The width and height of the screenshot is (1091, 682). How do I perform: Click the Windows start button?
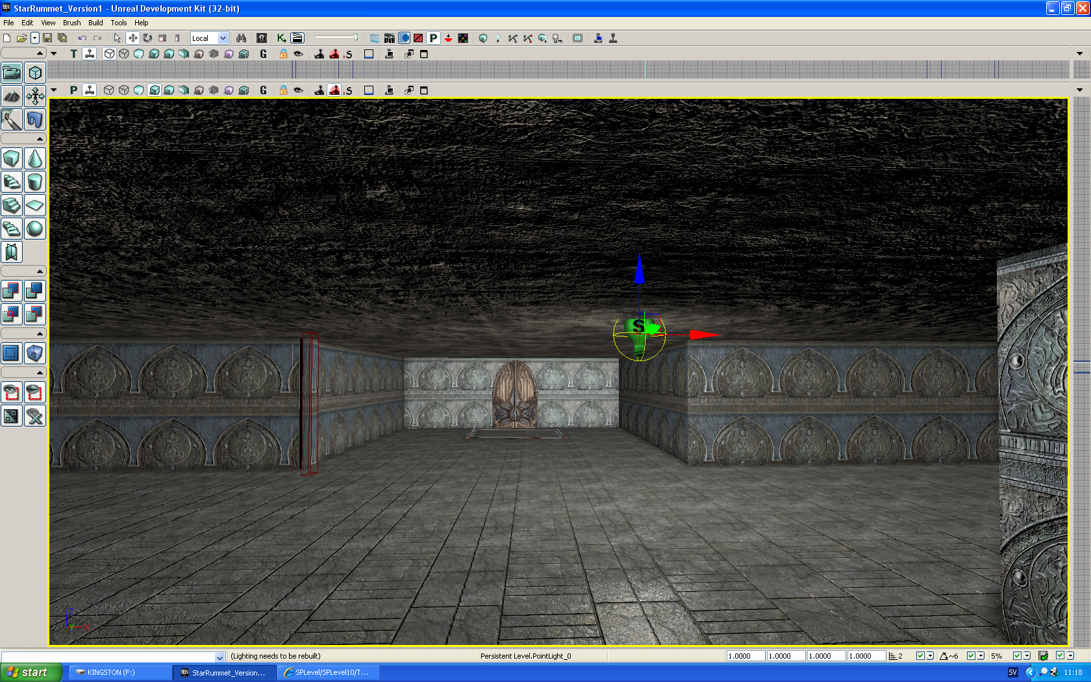click(x=31, y=672)
